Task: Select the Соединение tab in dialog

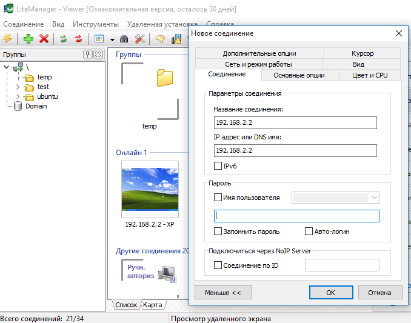Action: (227, 74)
